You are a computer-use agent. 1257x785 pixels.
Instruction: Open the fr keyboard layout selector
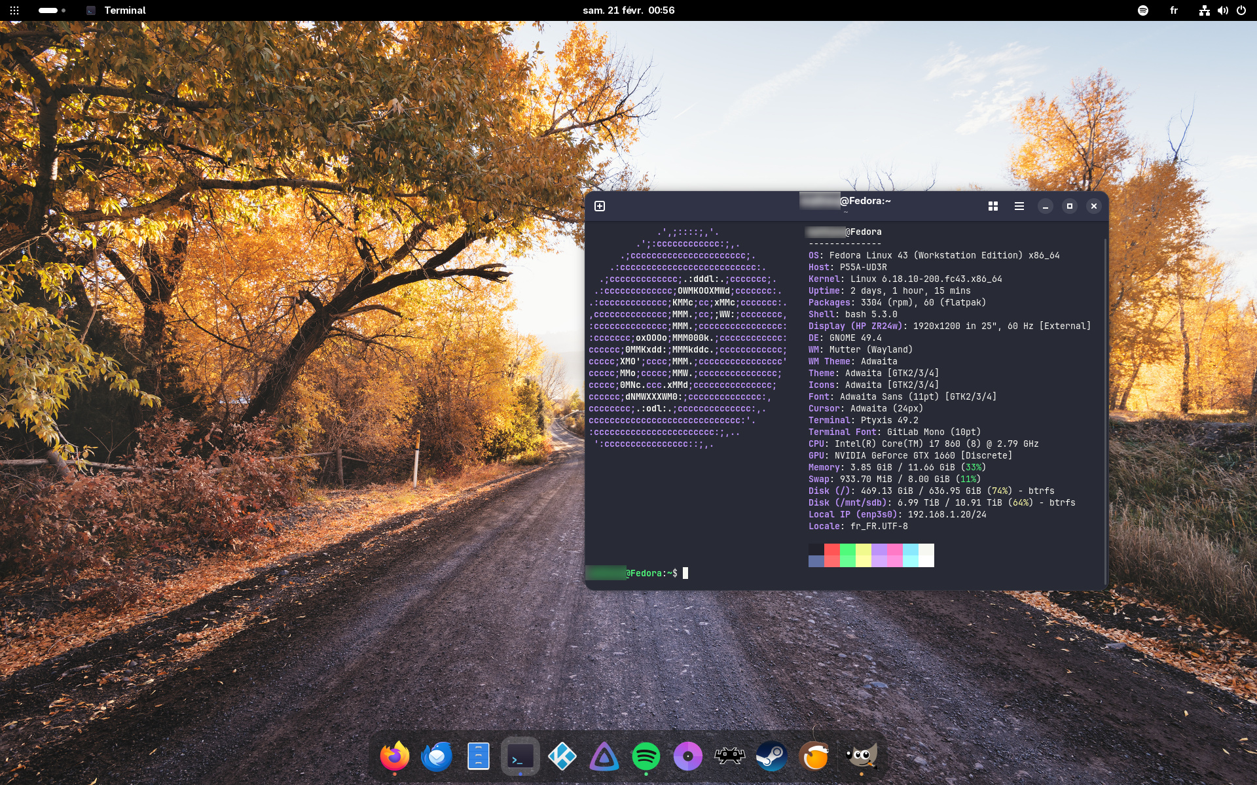click(x=1173, y=10)
